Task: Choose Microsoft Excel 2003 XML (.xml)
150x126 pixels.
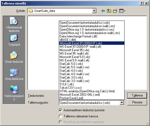Action: click(x=92, y=95)
